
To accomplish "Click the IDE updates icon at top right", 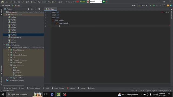I will [x=168, y=5].
